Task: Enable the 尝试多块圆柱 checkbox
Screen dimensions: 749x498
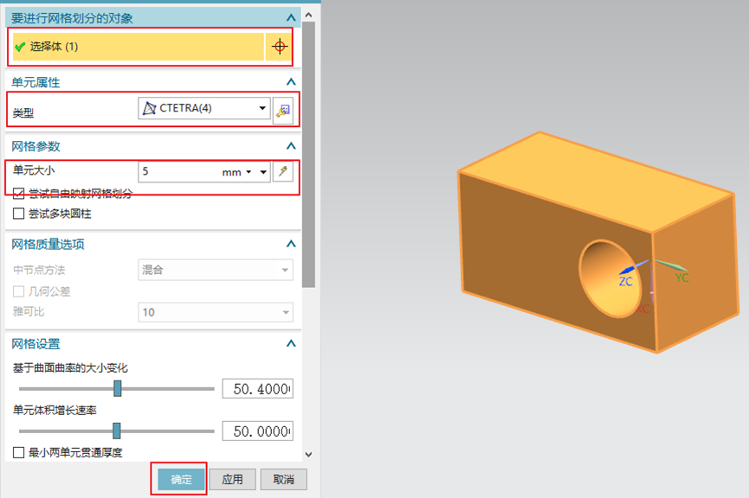Action: (19, 214)
